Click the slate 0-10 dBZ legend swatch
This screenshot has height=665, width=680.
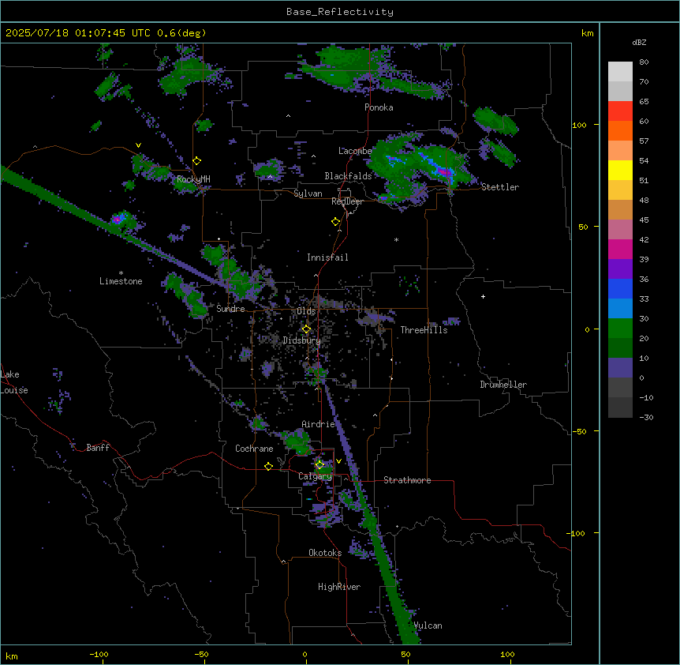pyautogui.click(x=620, y=368)
